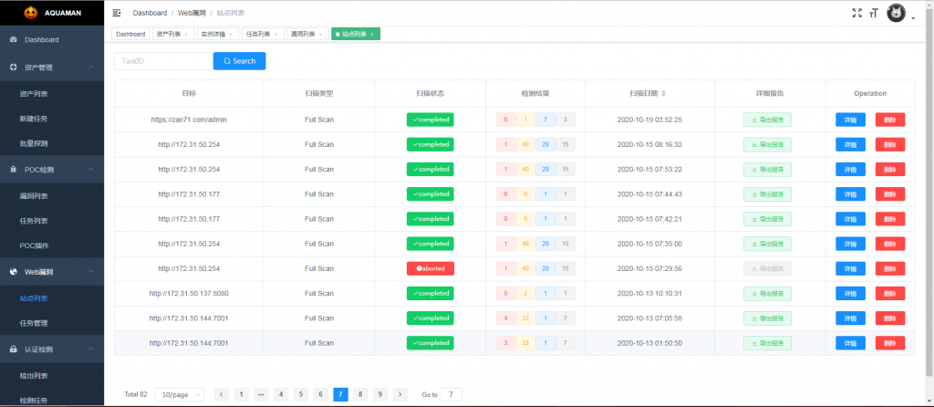Open the user avatar menu

pos(896,13)
